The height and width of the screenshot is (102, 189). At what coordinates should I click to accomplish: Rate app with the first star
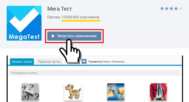click(162, 9)
